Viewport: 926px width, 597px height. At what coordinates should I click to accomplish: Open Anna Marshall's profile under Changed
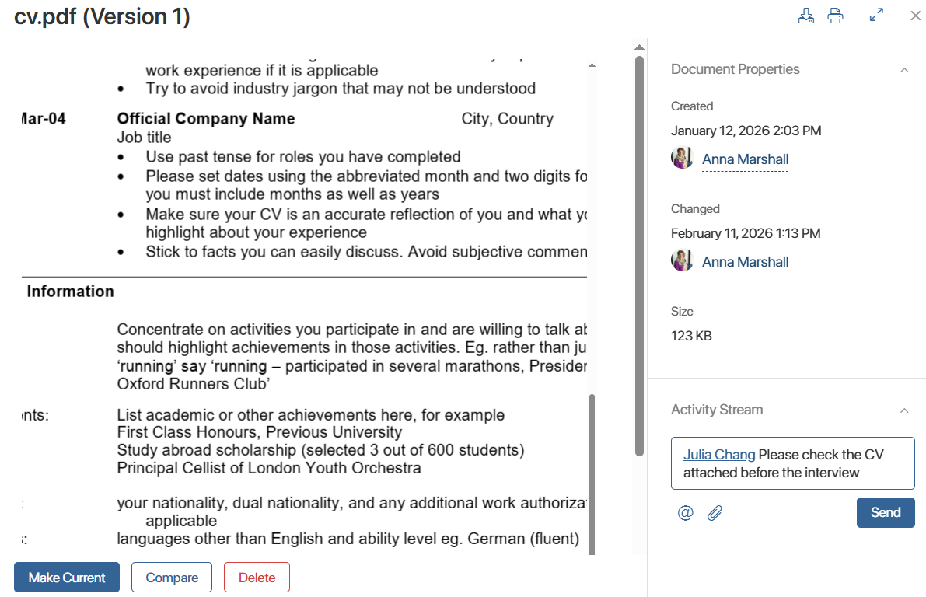(745, 262)
